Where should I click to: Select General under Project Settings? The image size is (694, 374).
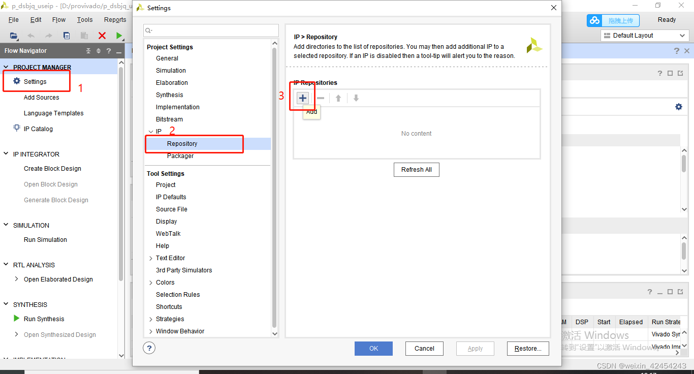click(167, 58)
